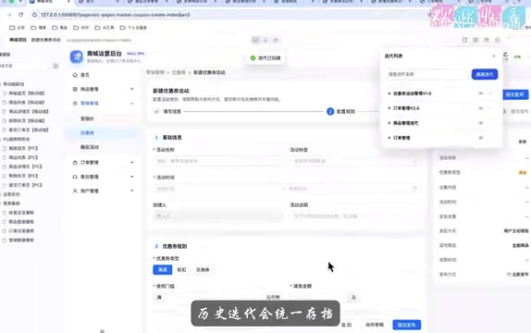Image resolution: width=531 pixels, height=333 pixels.
Task: Click the 配置规则 step two
Action: tap(341, 111)
